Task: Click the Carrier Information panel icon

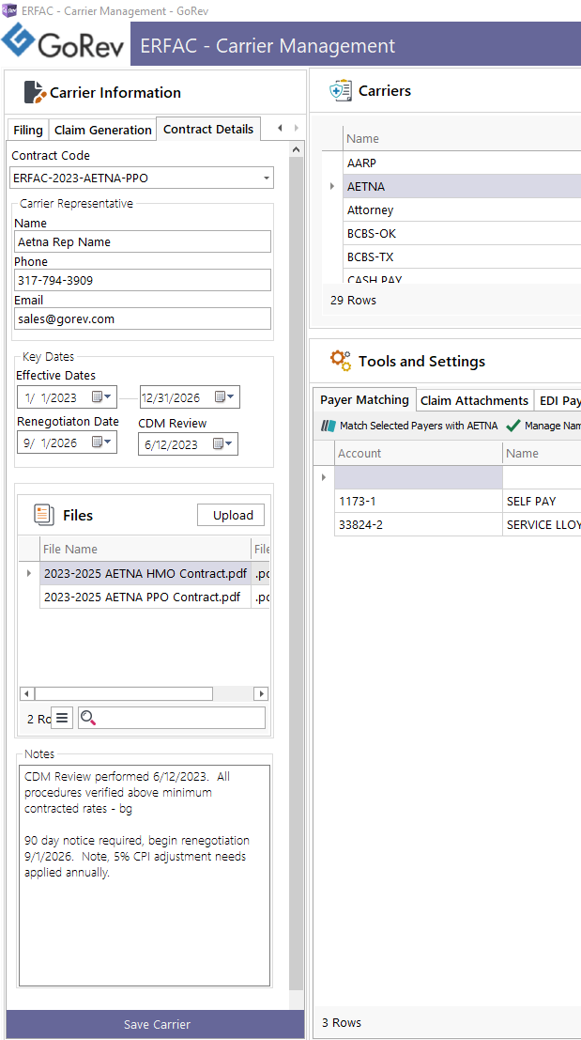Action: click(35, 92)
